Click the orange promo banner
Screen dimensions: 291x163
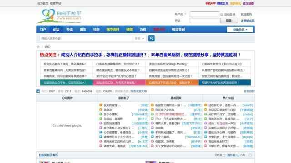(172, 82)
